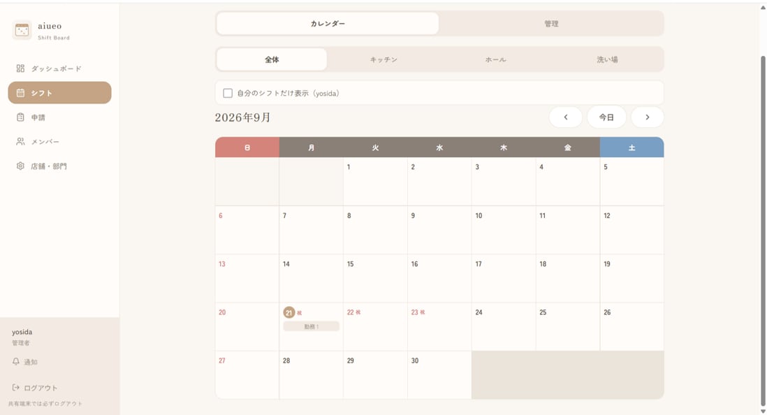Click the メンバー people icon
This screenshot has height=415, width=767.
click(x=20, y=141)
